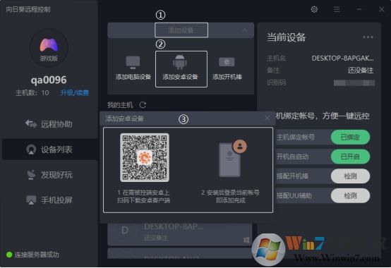Screen dimensions: 391x268
Task: Minimize the 向日葵 window
Action: 359,9
